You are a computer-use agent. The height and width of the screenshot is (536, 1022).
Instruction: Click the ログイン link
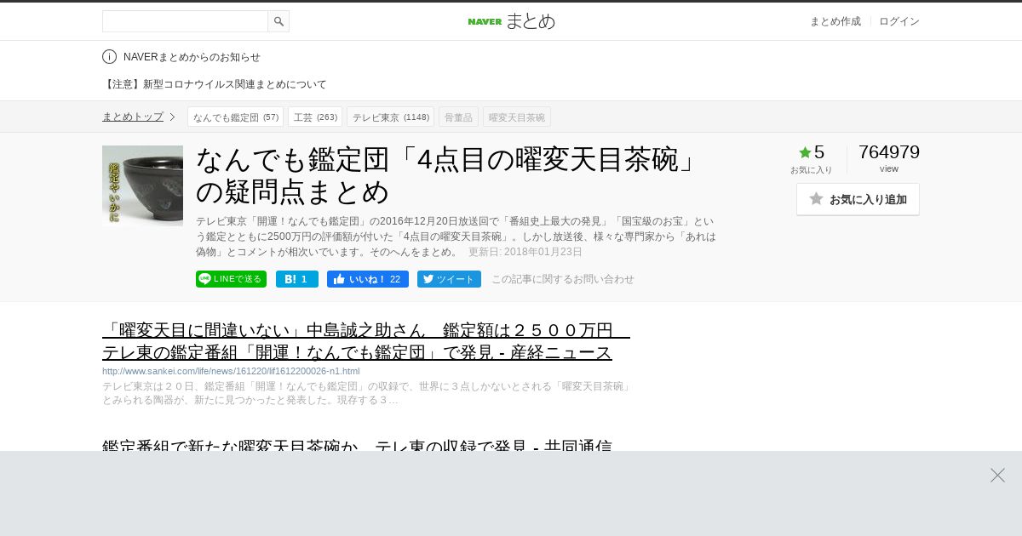click(899, 21)
